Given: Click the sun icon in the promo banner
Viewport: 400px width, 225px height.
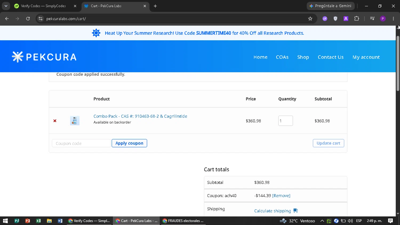Looking at the screenshot, I should [96, 33].
